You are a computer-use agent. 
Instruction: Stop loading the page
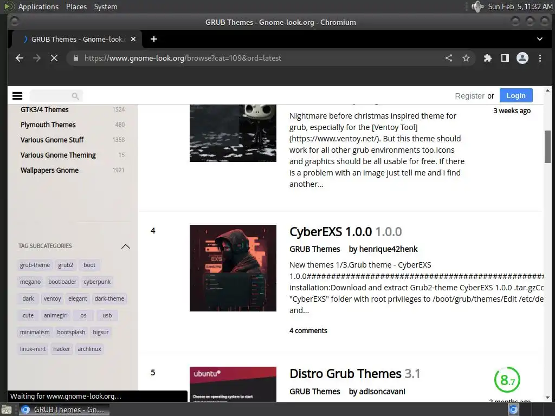[54, 58]
